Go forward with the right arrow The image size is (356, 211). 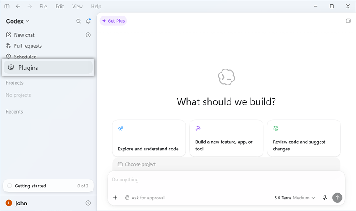pyautogui.click(x=29, y=6)
